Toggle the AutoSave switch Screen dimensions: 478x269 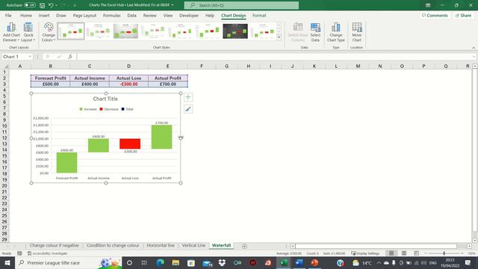[x=30, y=5]
